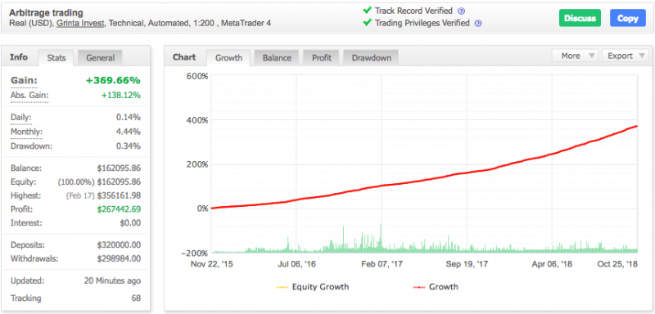Click the underlined Gain label
Viewport: 655px width, 314px height.
(x=24, y=80)
